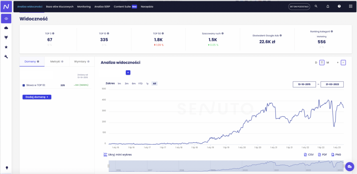Select monthly M granularity

pos(328,63)
